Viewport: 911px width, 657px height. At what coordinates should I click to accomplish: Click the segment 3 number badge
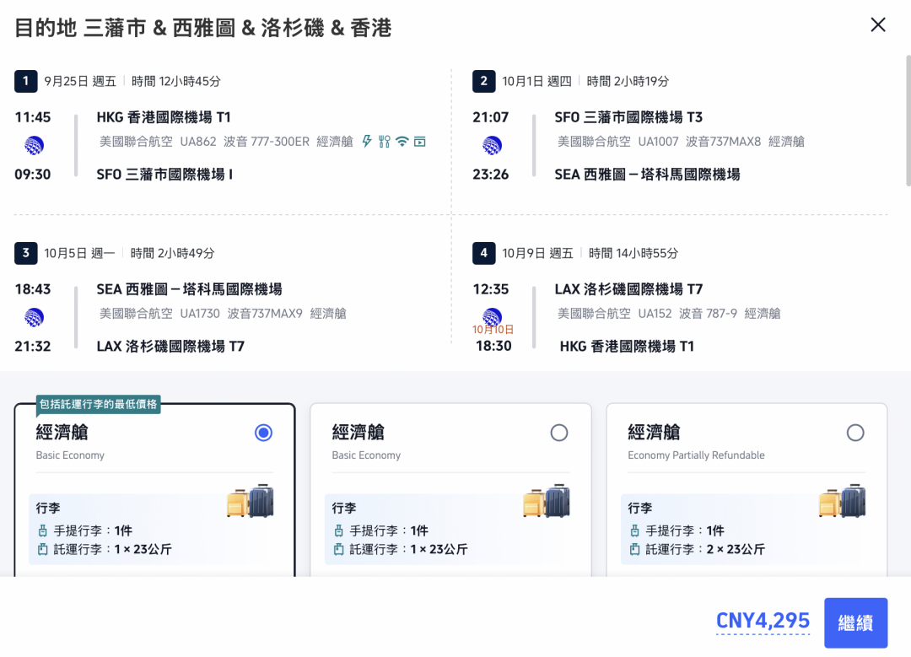tap(25, 253)
